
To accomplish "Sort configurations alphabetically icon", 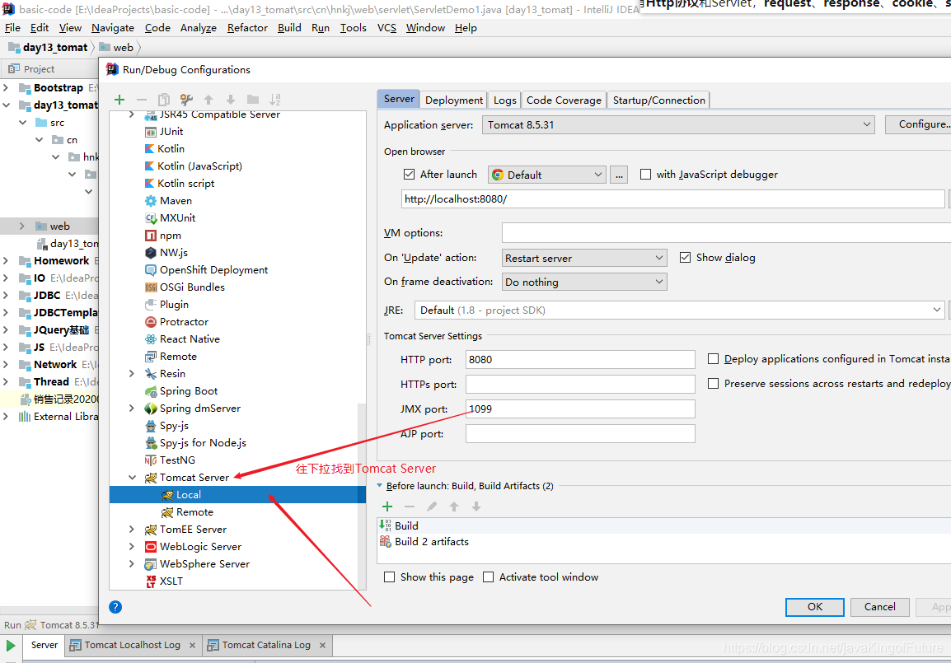I will tap(274, 100).
